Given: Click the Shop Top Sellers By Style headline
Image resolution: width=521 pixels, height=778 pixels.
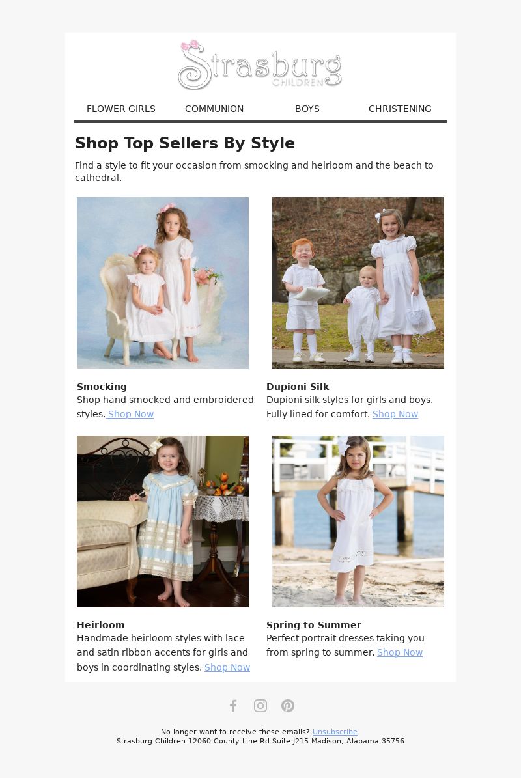Looking at the screenshot, I should (185, 143).
